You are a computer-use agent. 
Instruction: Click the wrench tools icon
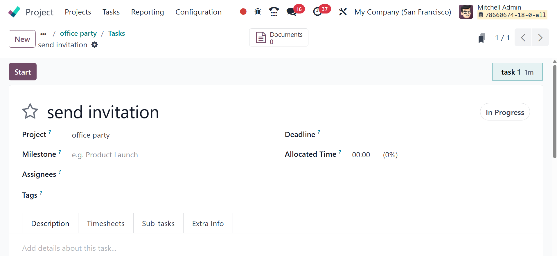343,12
